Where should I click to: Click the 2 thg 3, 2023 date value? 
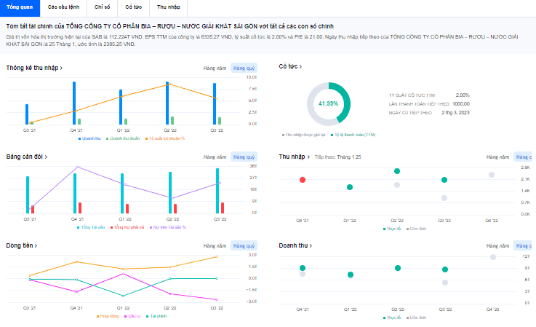tap(455, 112)
